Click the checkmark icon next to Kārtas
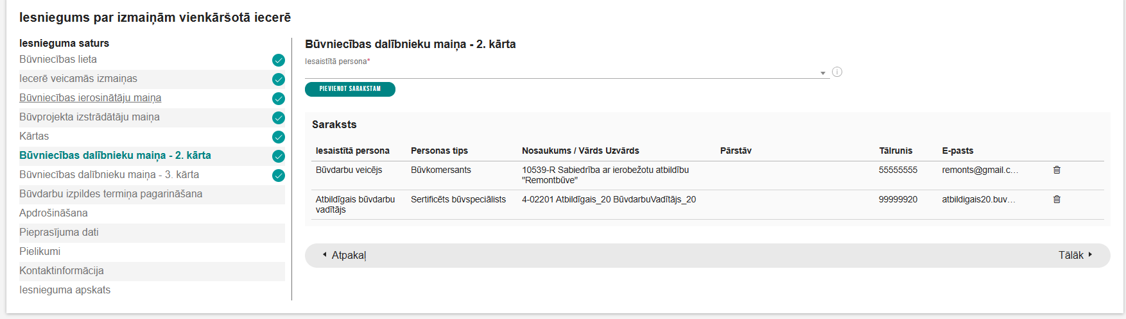1126x319 pixels. [279, 137]
